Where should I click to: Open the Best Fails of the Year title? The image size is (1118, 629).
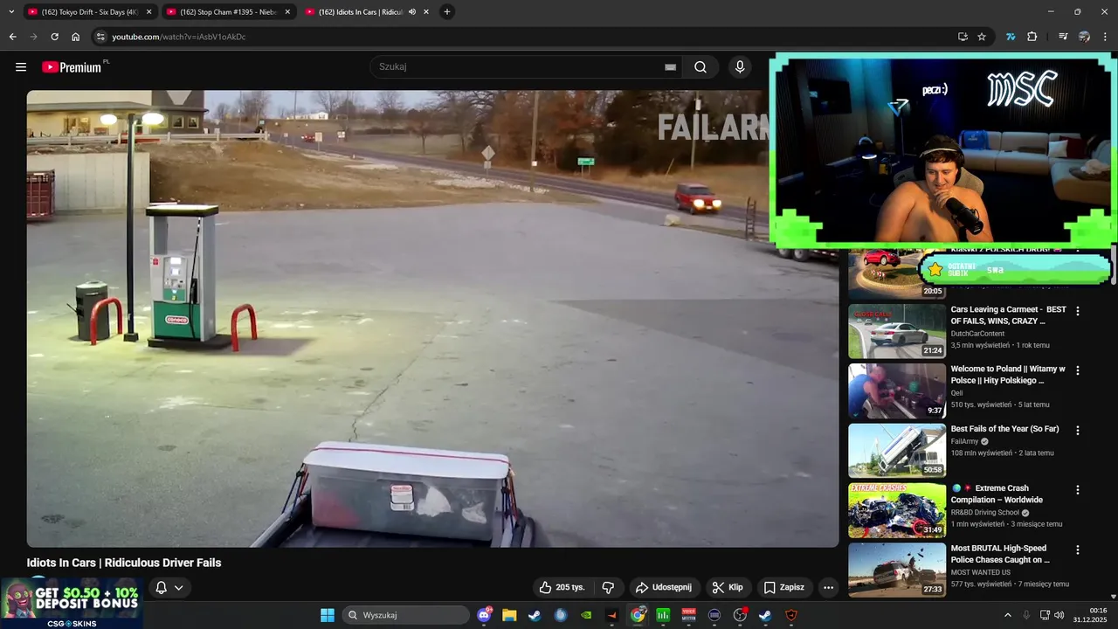tap(1004, 429)
